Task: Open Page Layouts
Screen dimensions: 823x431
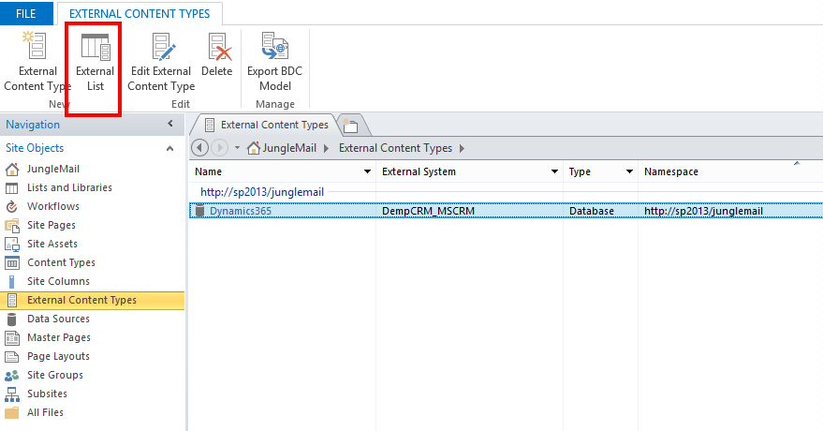Action: pos(58,356)
